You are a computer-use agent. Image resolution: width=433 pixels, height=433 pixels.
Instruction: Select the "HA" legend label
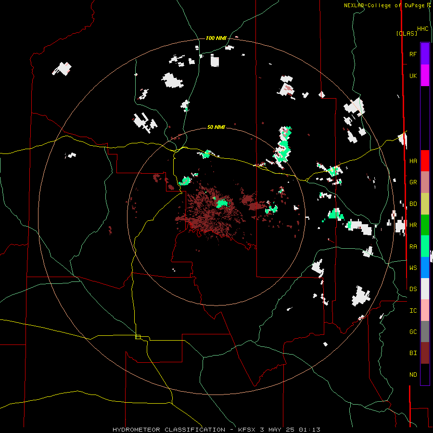click(x=413, y=161)
